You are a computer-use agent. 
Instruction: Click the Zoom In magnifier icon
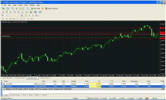click(15, 12)
